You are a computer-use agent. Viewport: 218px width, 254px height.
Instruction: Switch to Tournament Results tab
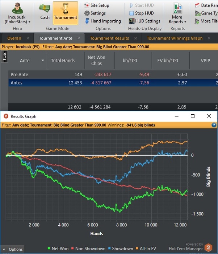109,38
